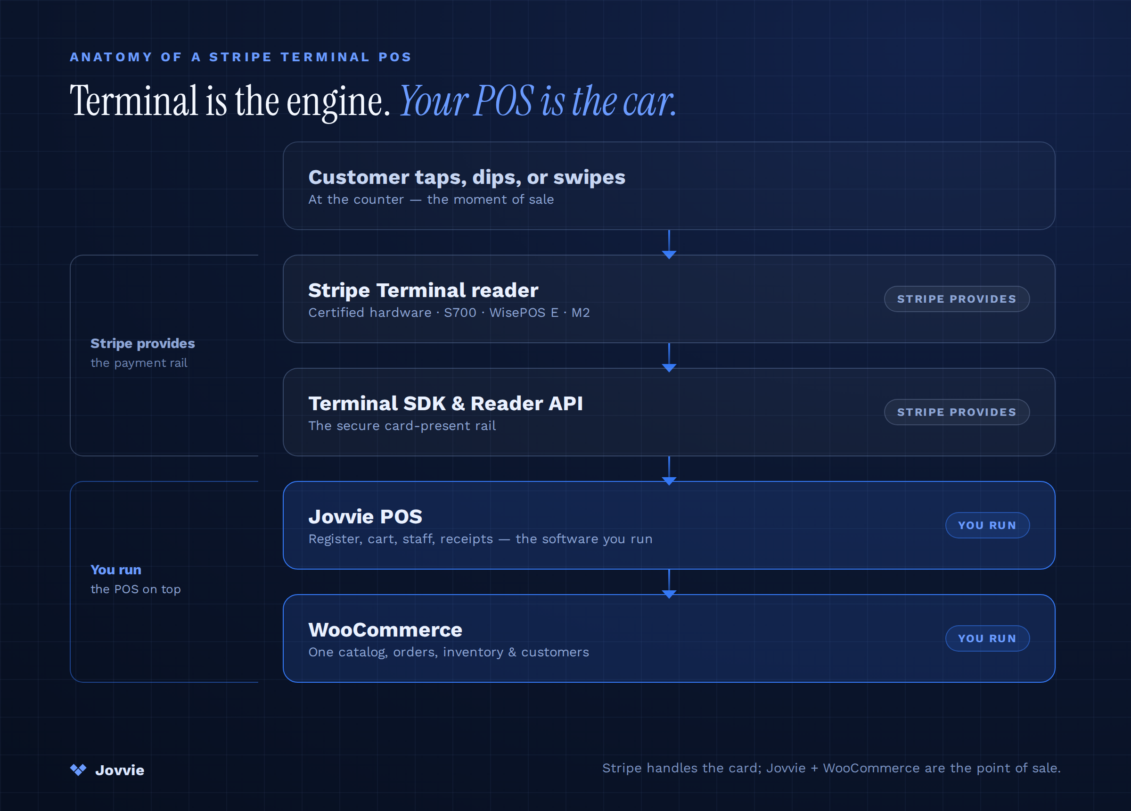Select the Stripe Provides badge on Terminal SDK
The width and height of the screenshot is (1131, 811).
pyautogui.click(x=957, y=412)
